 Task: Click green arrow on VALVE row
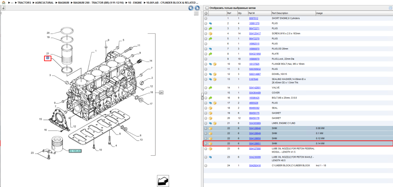point(210,88)
